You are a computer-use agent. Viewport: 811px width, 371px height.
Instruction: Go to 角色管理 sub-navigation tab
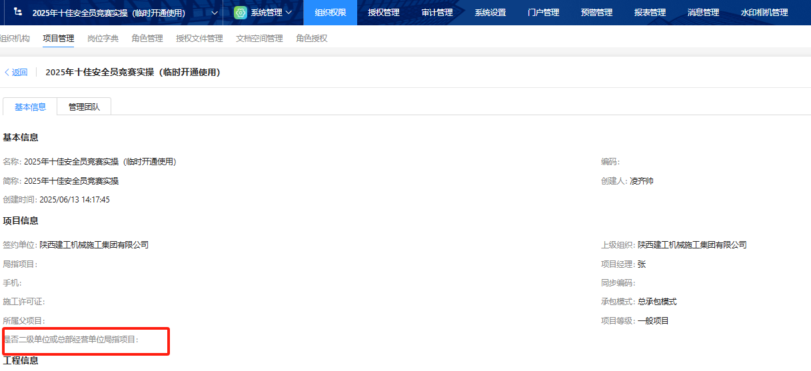[x=147, y=39]
